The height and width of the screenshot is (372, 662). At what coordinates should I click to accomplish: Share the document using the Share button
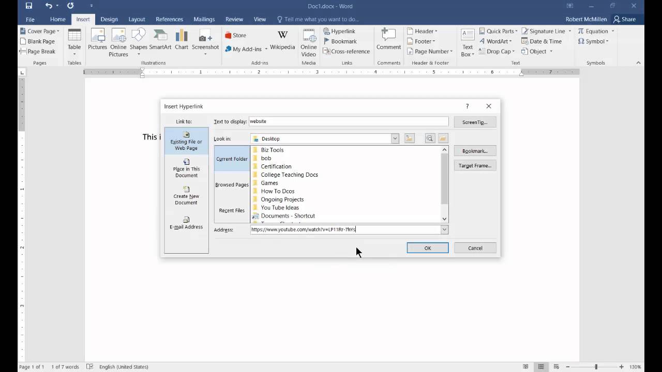(x=624, y=19)
